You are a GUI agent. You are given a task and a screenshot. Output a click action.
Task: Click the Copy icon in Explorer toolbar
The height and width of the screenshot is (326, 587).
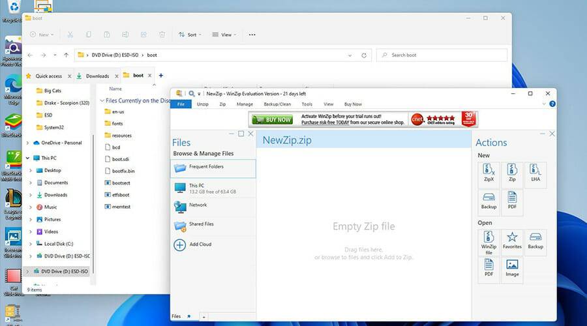pyautogui.click(x=88, y=35)
